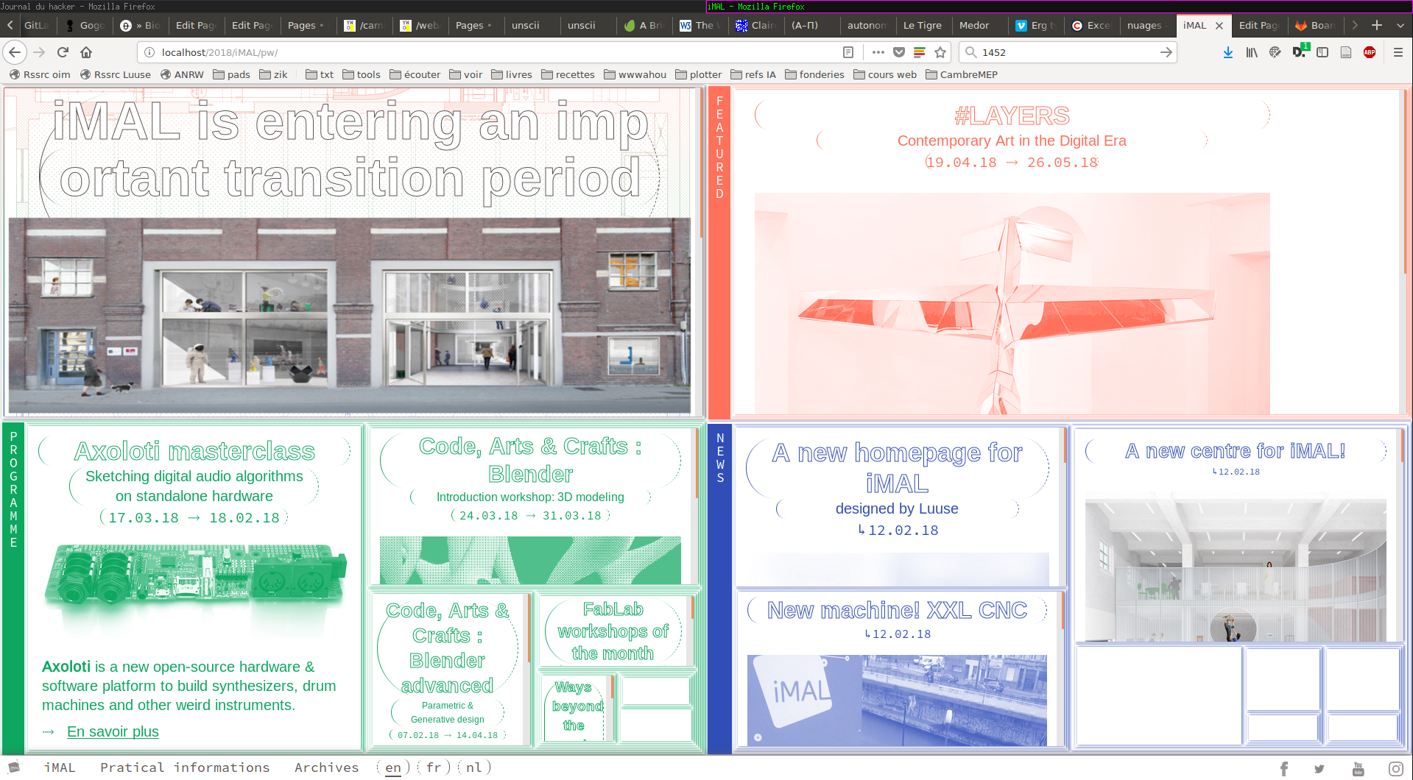Image resolution: width=1413 pixels, height=780 pixels.
Task: Click the Adblock Plus icon
Action: click(1370, 52)
